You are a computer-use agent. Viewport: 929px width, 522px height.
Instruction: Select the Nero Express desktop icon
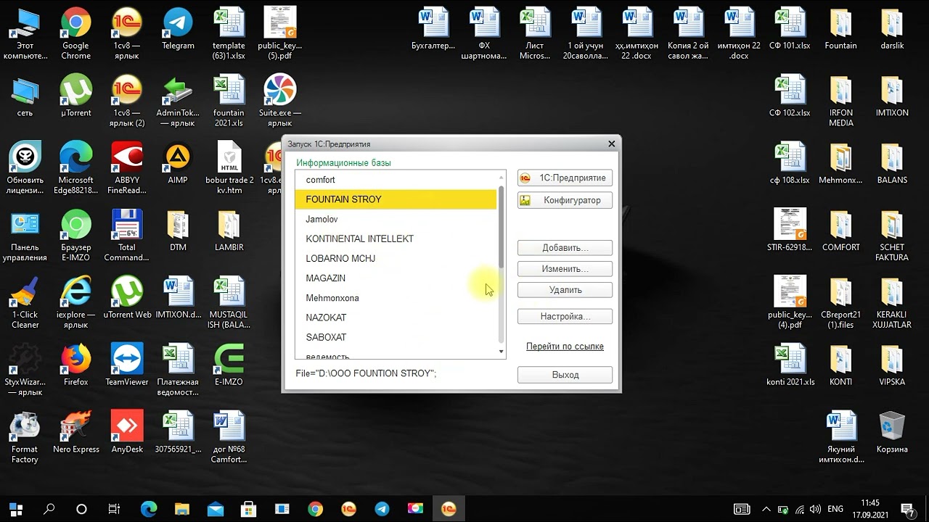tap(75, 433)
